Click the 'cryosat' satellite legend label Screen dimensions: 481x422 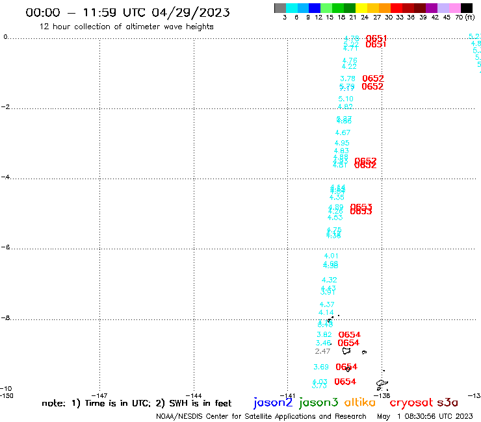[x=411, y=403]
